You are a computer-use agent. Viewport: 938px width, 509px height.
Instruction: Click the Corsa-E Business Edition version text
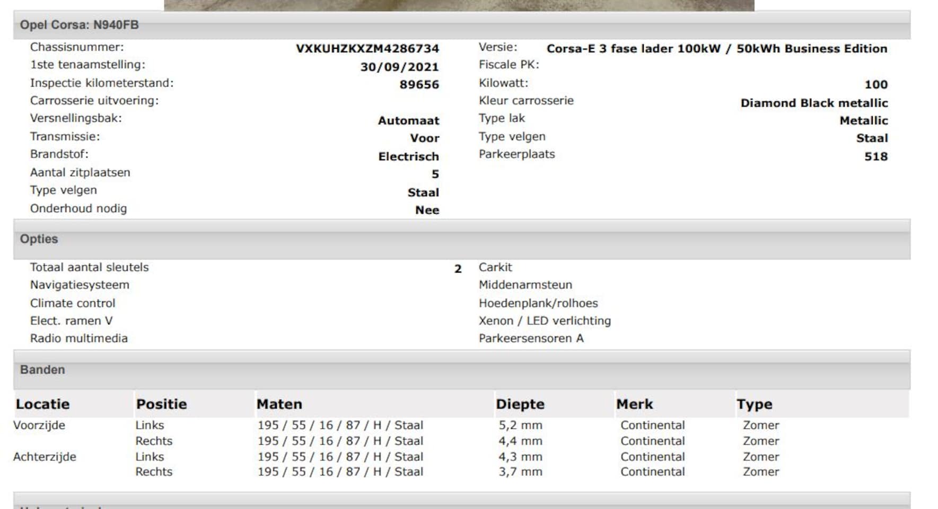click(716, 49)
